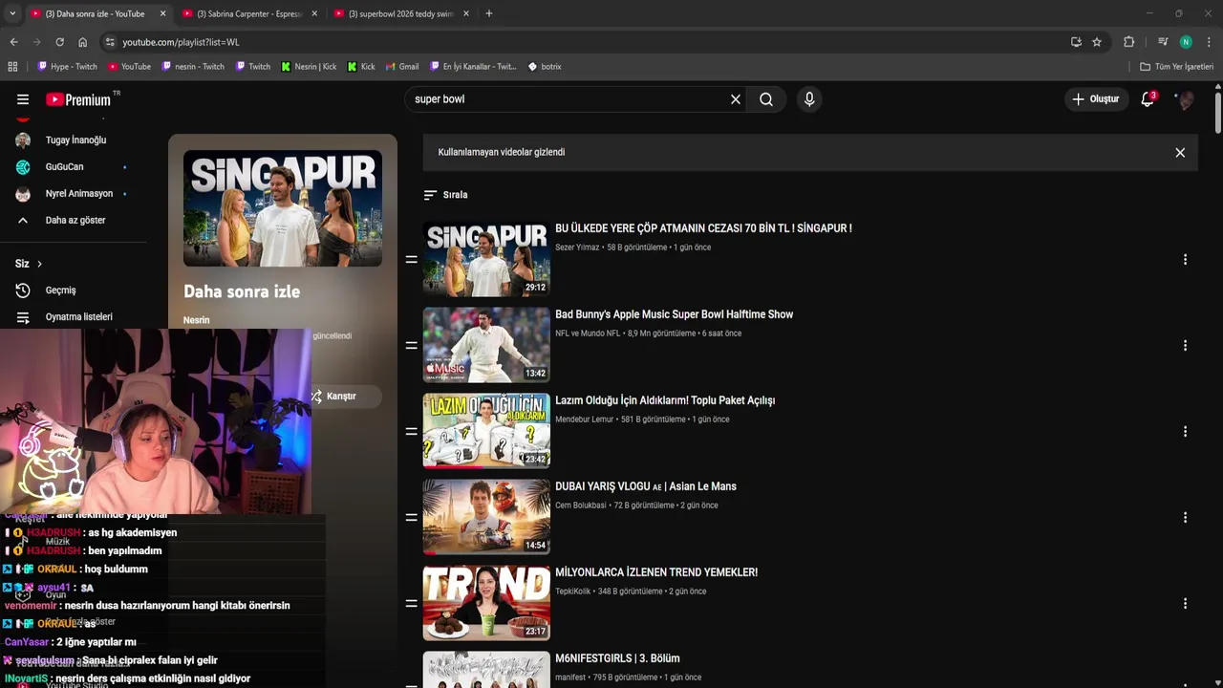Open YouTube notifications bell

click(1148, 99)
